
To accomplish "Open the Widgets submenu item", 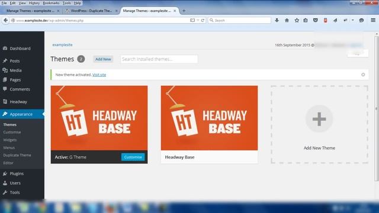I will click(10, 140).
